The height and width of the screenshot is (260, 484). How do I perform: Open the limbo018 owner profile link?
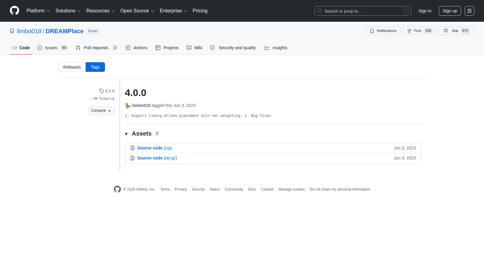coord(29,31)
